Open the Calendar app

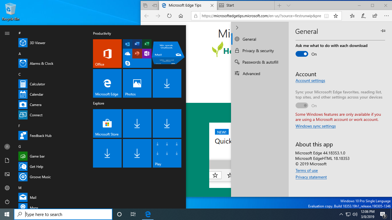(52, 95)
